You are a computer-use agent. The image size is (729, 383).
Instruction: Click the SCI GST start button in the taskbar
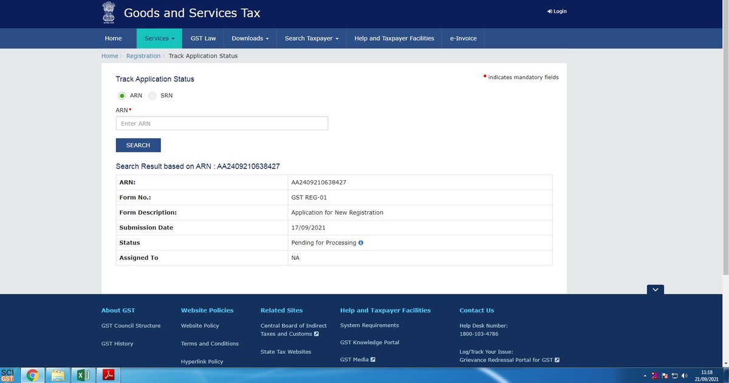click(x=7, y=375)
